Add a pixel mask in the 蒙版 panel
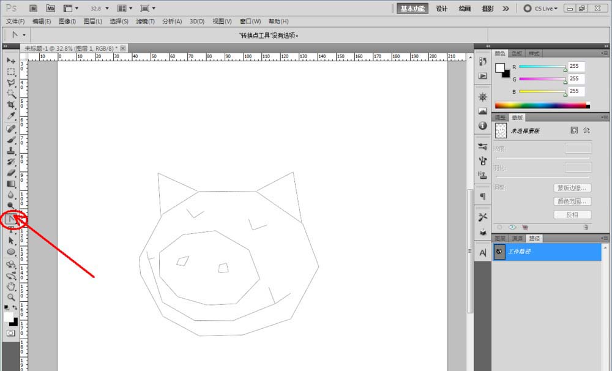Screen dimensions: 612x371 coord(574,130)
